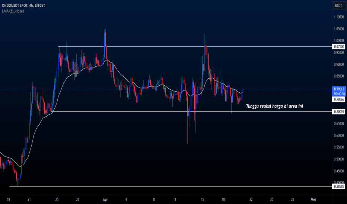The height and width of the screenshot is (204, 347).
Task: Click the 1.10000 price axis label
Action: point(339,17)
